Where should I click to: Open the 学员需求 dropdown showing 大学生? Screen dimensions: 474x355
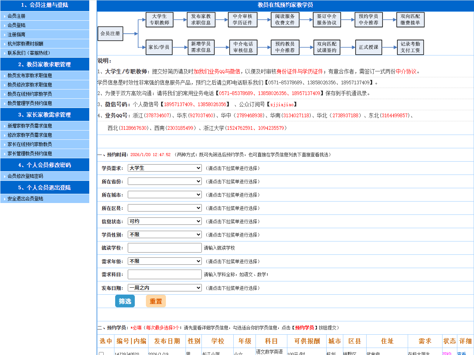point(164,168)
